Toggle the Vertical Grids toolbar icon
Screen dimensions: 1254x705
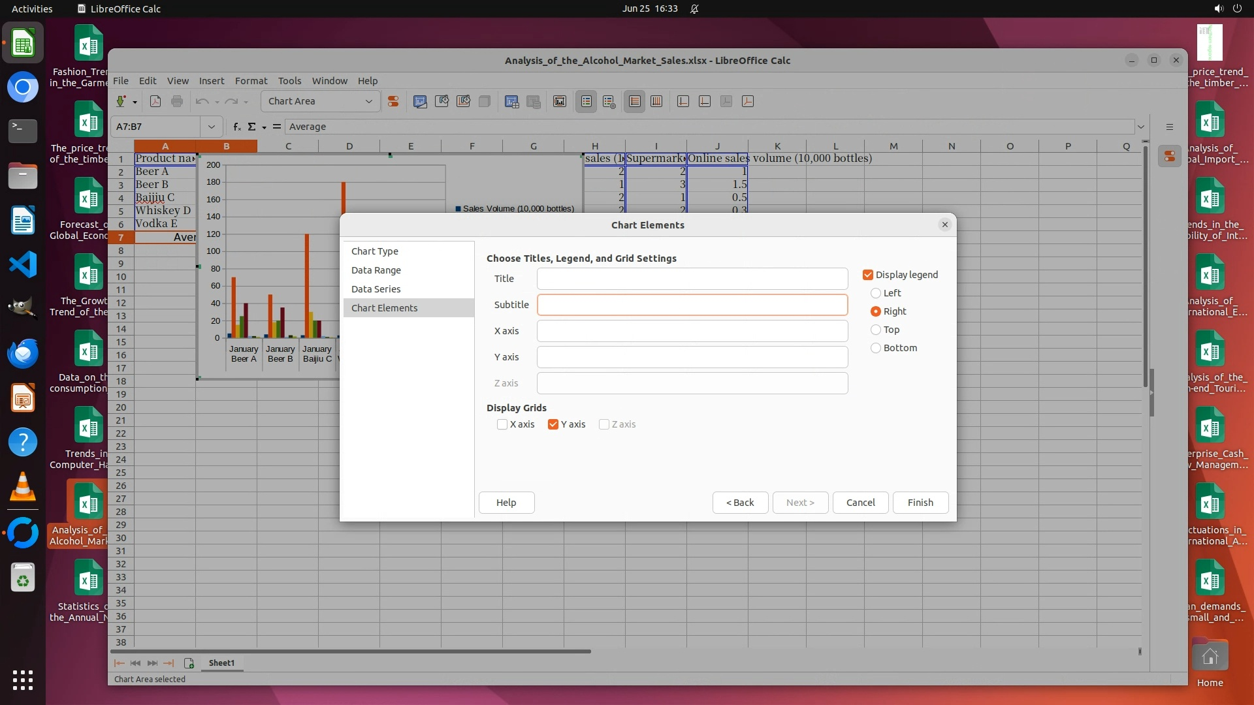point(656,101)
